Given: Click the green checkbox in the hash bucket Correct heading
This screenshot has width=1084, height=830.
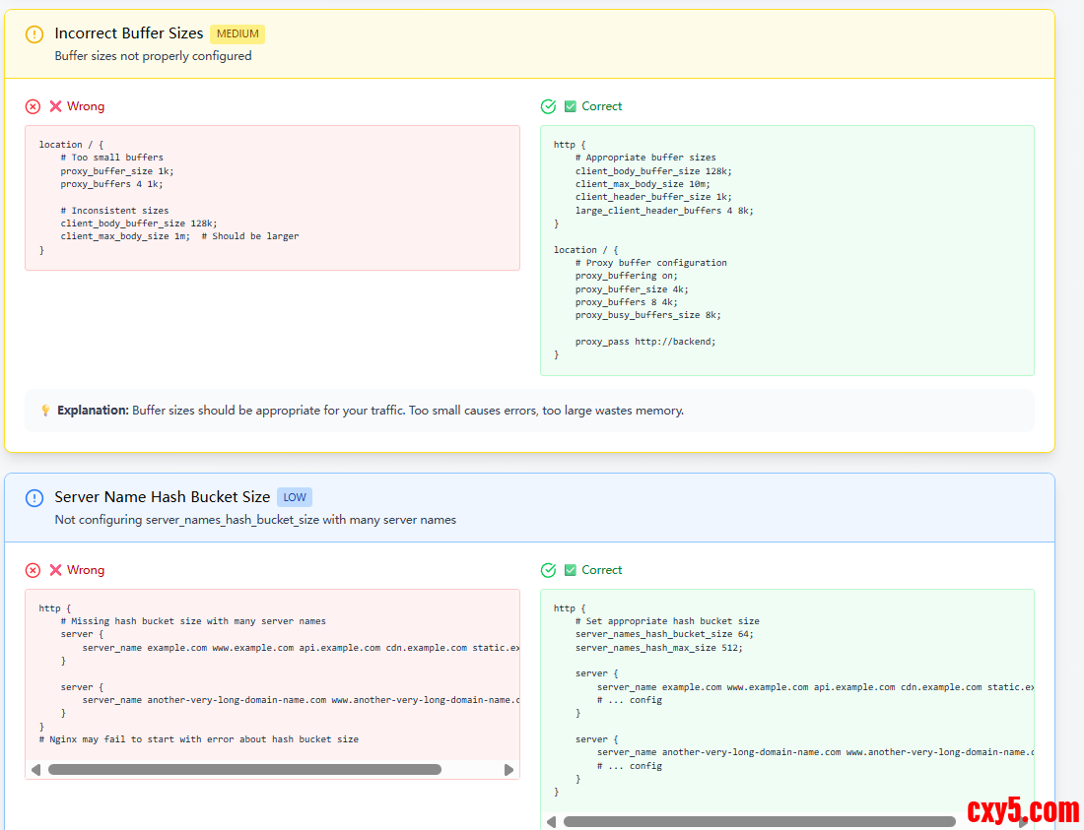Looking at the screenshot, I should 571,570.
